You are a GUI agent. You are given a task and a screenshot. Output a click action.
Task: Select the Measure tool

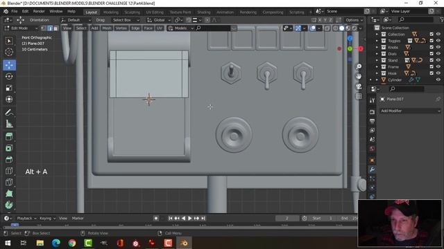click(x=9, y=124)
